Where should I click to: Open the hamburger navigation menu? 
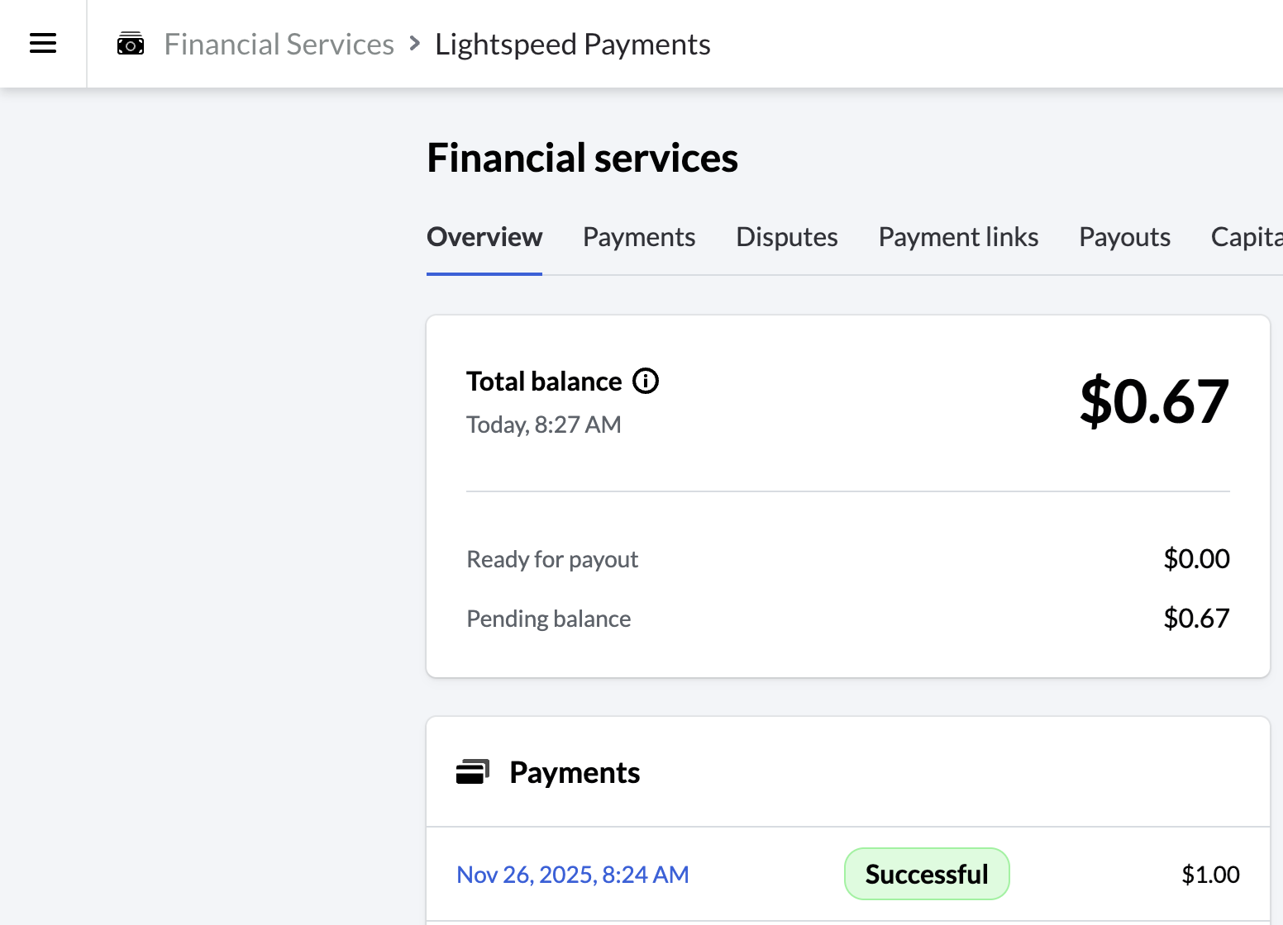(43, 43)
